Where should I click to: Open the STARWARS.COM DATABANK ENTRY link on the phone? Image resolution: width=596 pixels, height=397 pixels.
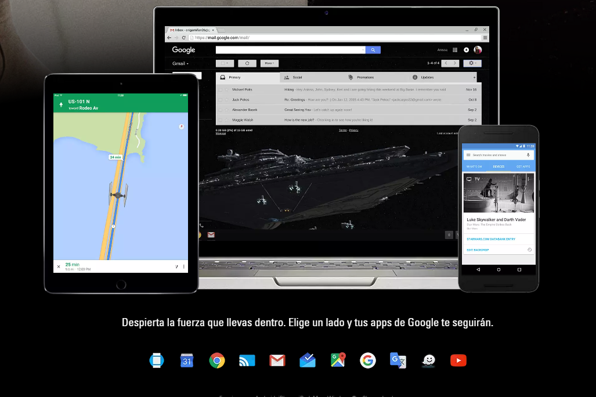point(491,239)
